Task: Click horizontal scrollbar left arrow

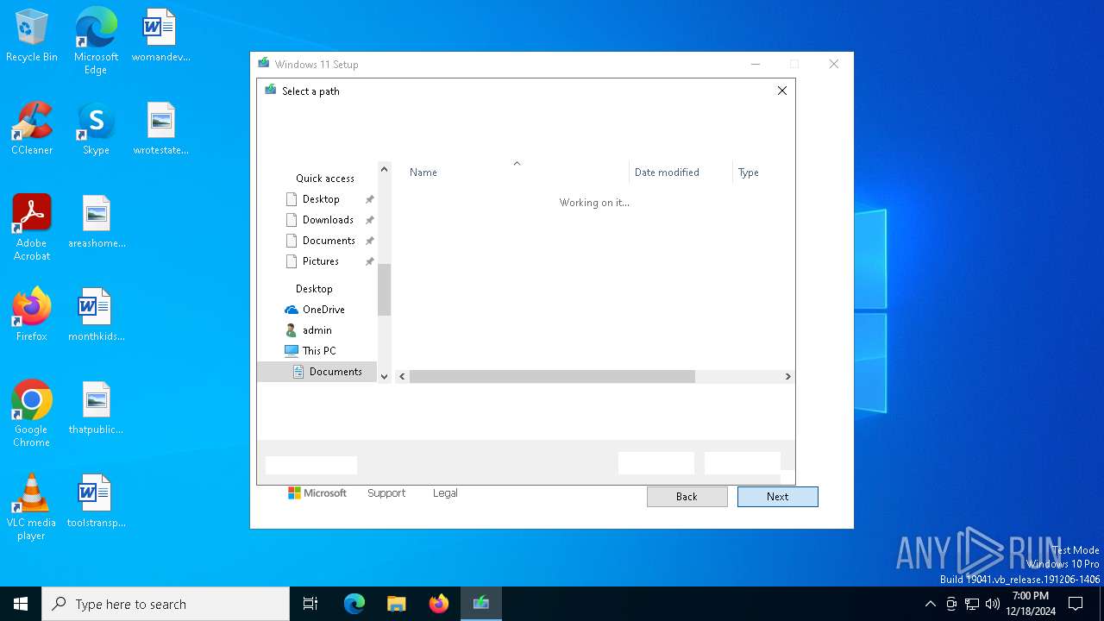Action: [x=402, y=377]
